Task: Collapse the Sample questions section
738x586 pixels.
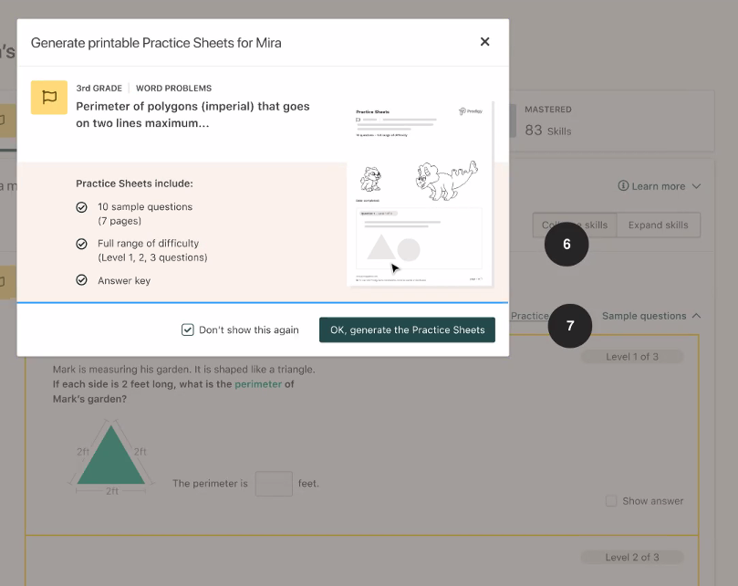Action: [651, 316]
